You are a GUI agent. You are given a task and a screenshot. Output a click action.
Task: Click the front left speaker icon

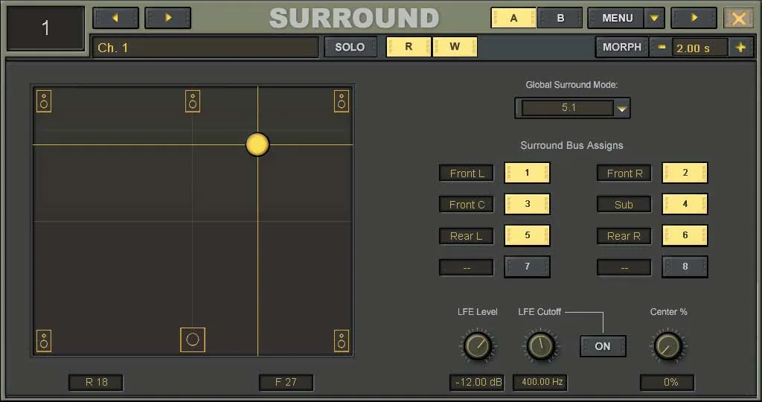pyautogui.click(x=44, y=101)
